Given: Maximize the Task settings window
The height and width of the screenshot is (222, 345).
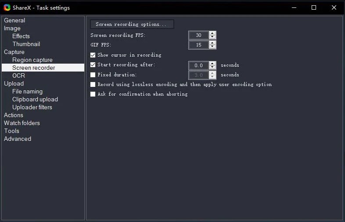Looking at the screenshot, I should [314, 8].
